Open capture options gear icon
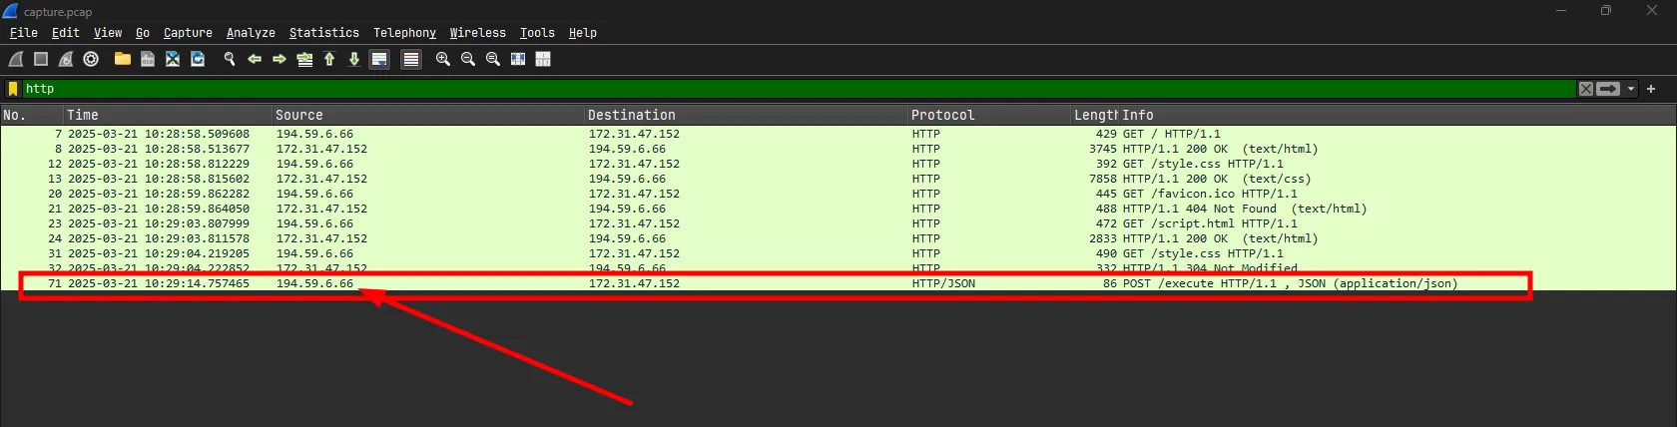The height and width of the screenshot is (427, 1677). [x=91, y=60]
